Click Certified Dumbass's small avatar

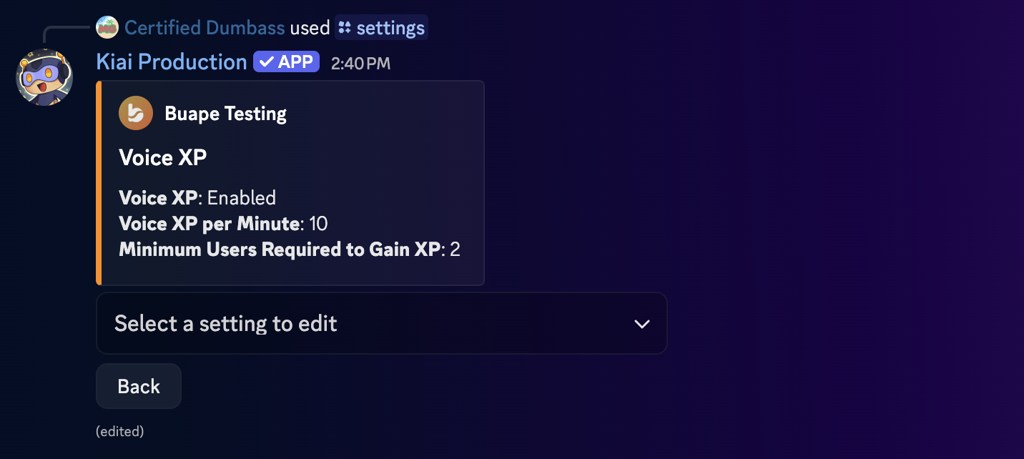point(107,28)
